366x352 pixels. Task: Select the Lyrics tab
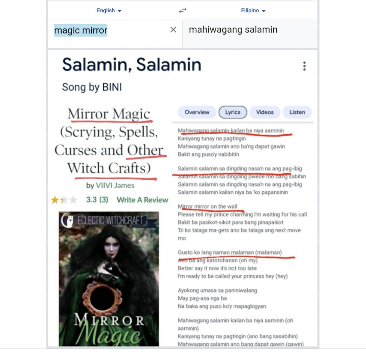233,112
